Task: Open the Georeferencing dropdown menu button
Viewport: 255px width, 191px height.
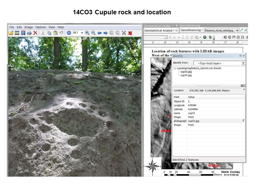Action: click(191, 30)
